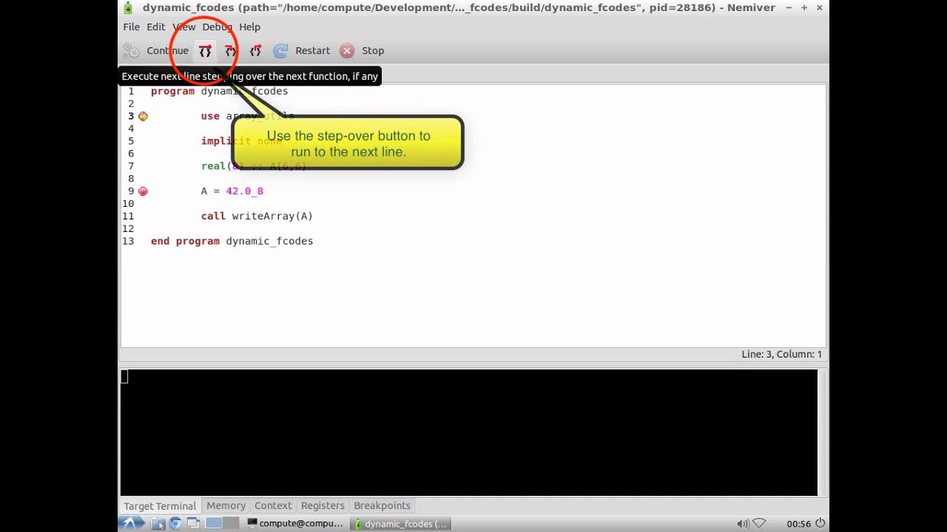The image size is (947, 532).
Task: Switch to the second workspace pager
Action: coord(232,524)
